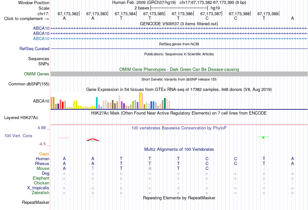This screenshot has height=210, width=308.
Task: Click the '100 Vert. Cons' track label
Action: pos(18,136)
